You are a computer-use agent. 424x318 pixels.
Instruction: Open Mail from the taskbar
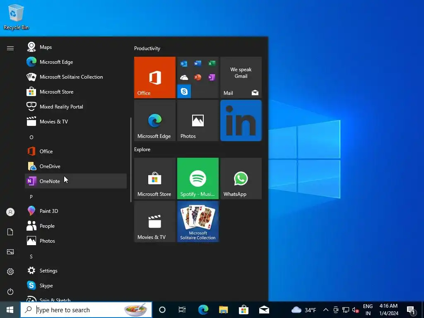click(x=264, y=310)
